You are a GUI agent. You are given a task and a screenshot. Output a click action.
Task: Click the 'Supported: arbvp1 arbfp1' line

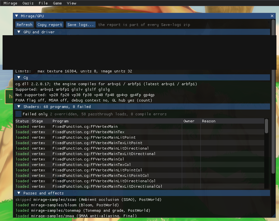pyautogui.click(x=63, y=89)
